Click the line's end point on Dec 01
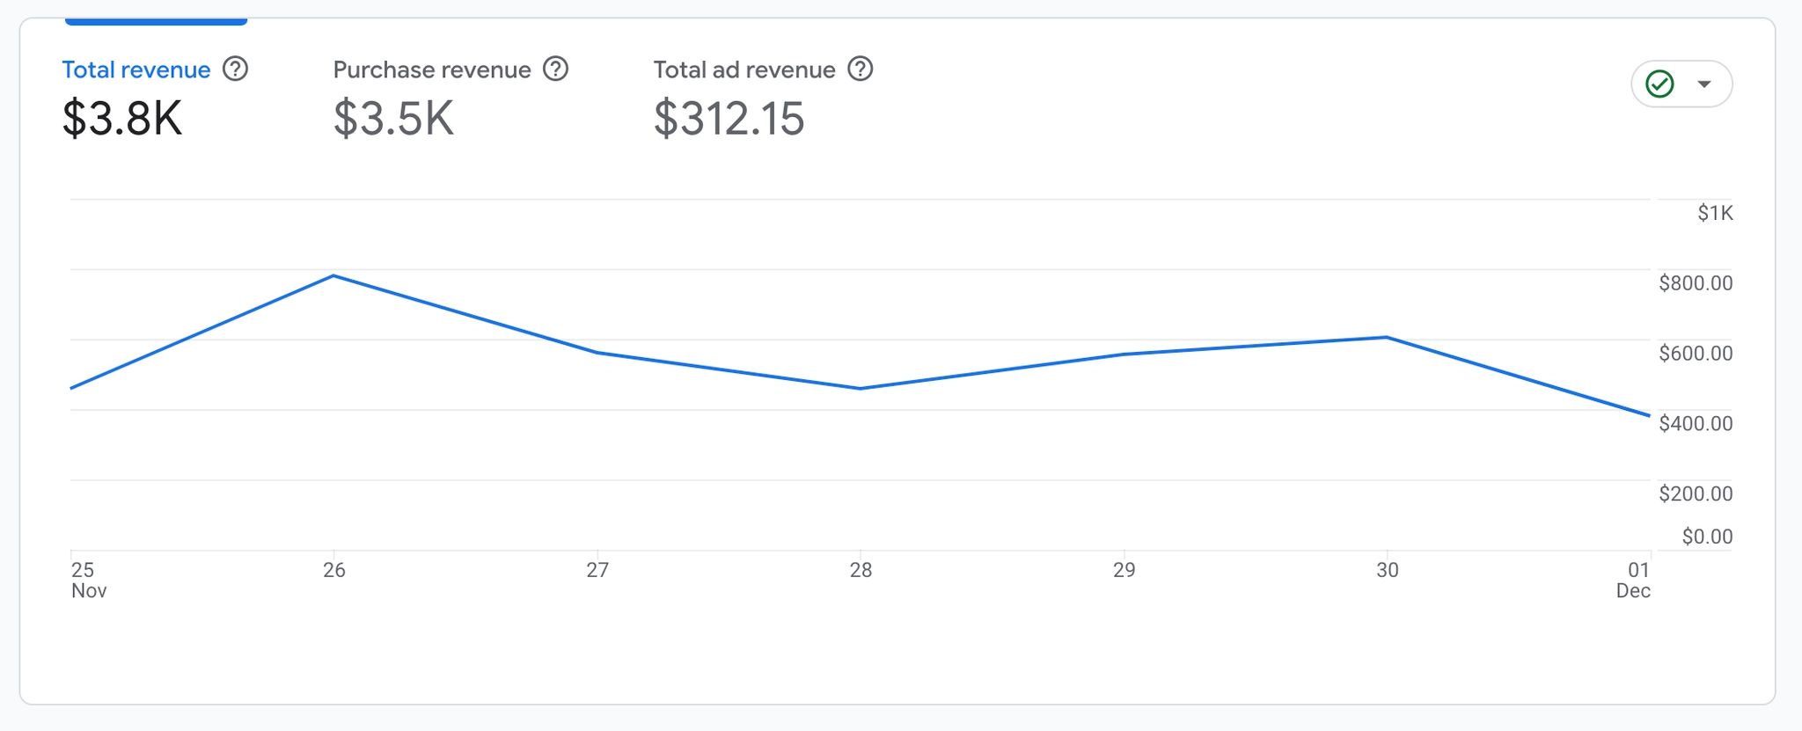1802x731 pixels. (1649, 415)
